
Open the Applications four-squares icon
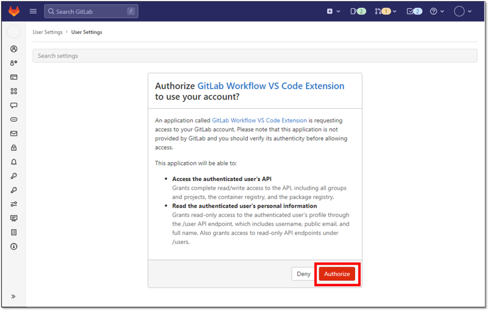click(x=14, y=91)
